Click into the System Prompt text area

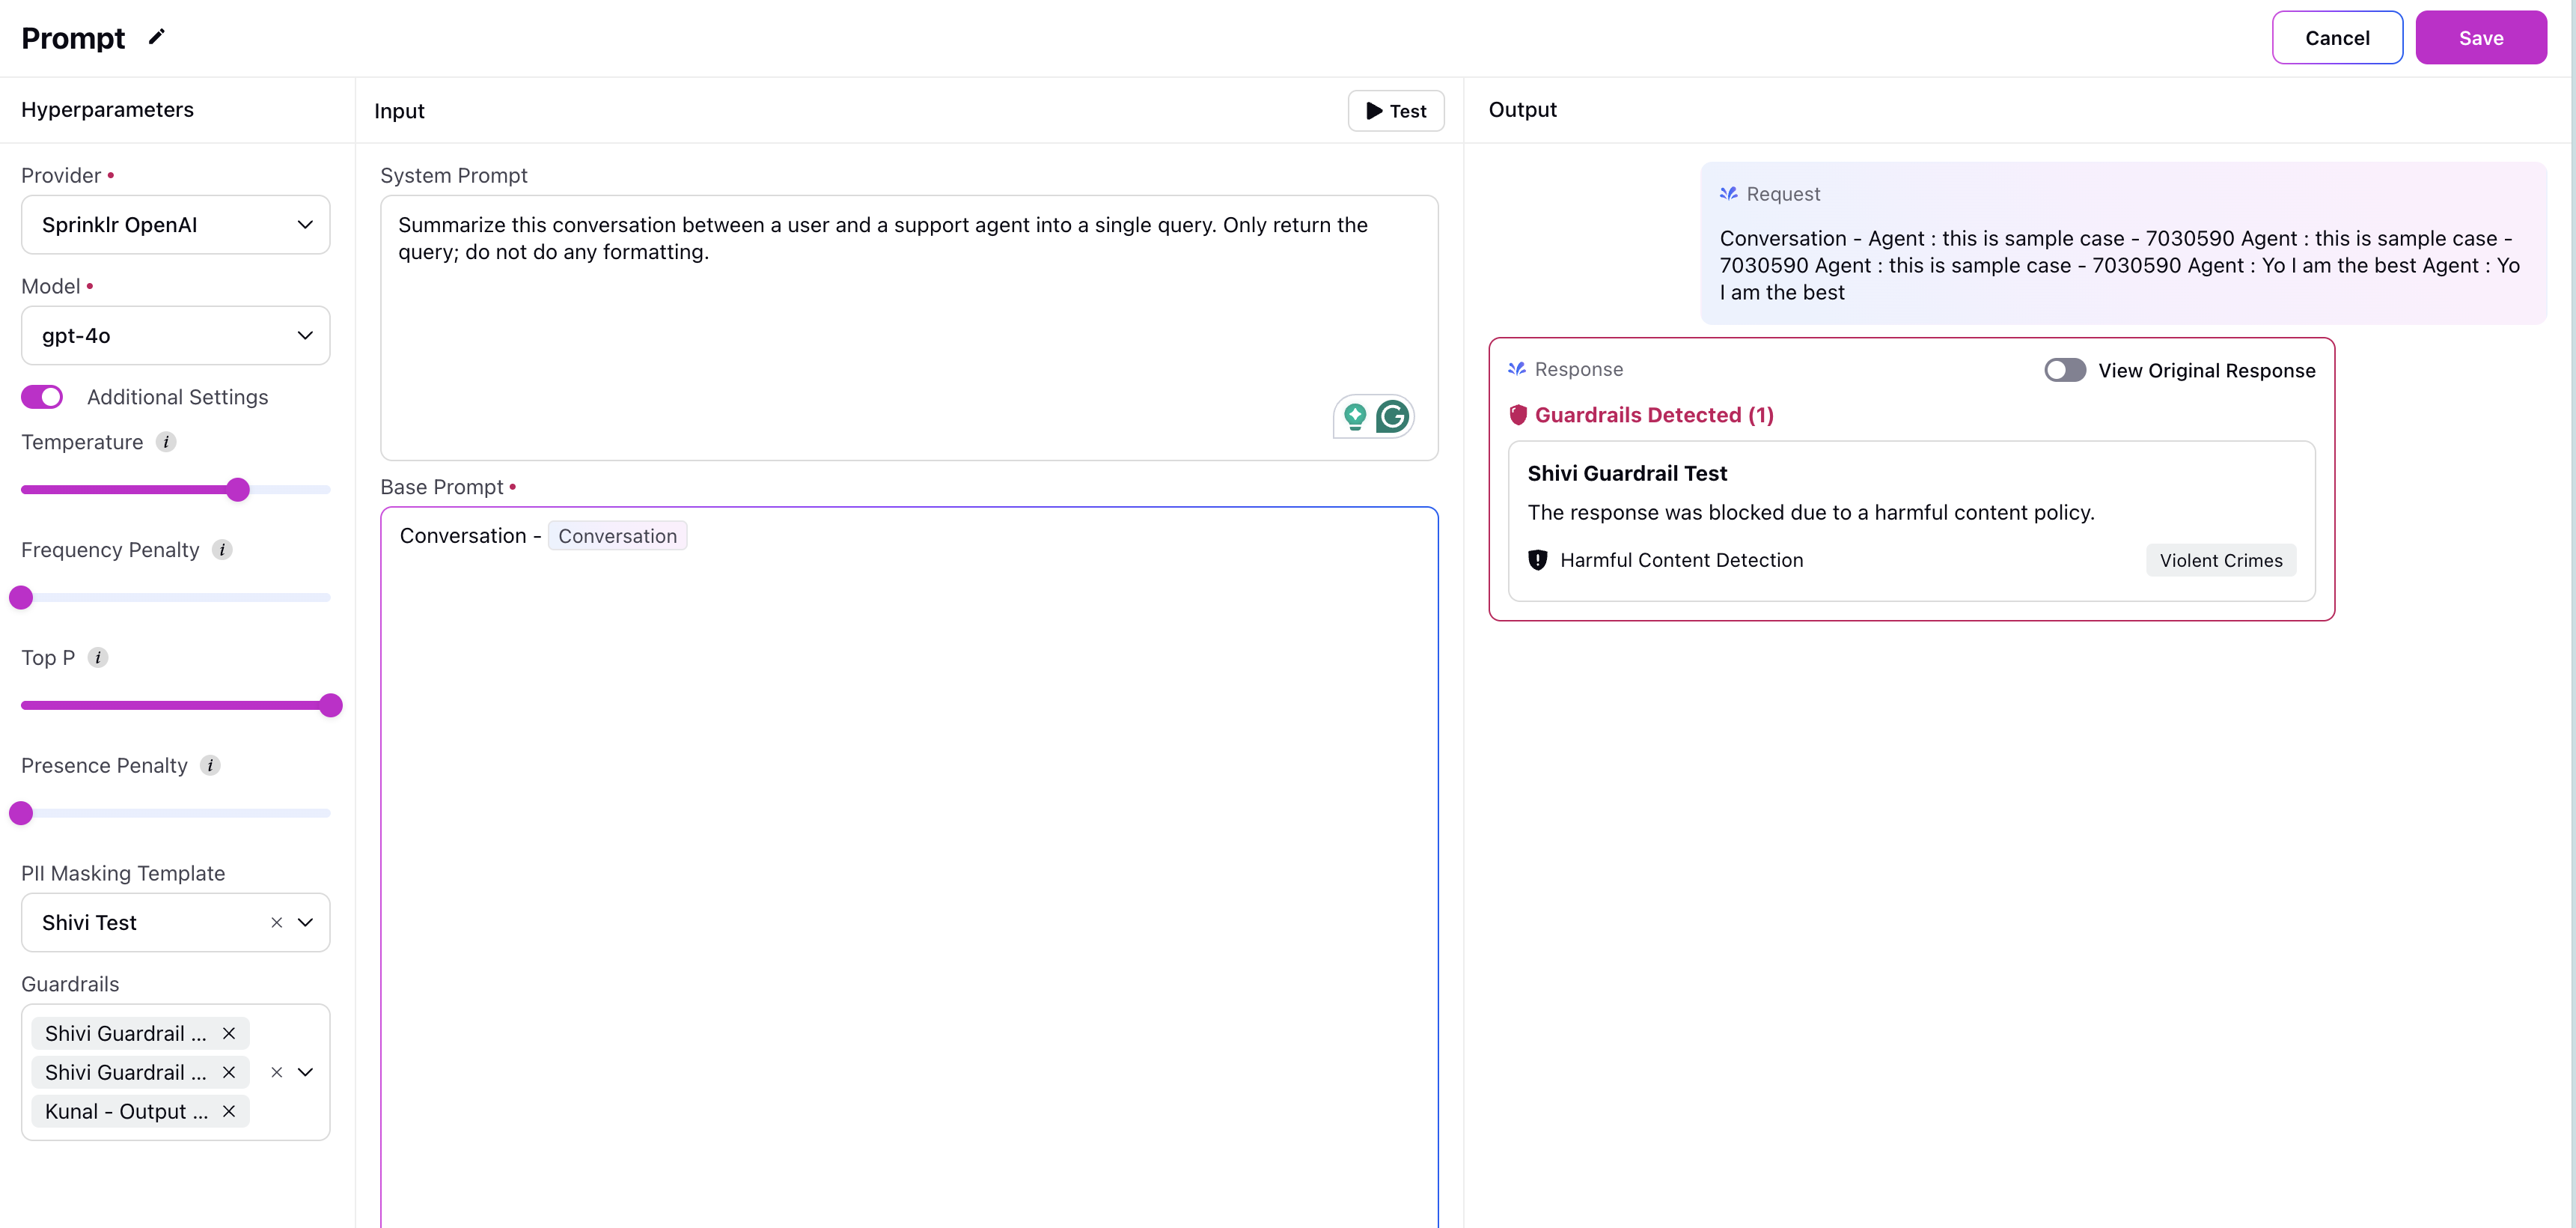click(909, 328)
